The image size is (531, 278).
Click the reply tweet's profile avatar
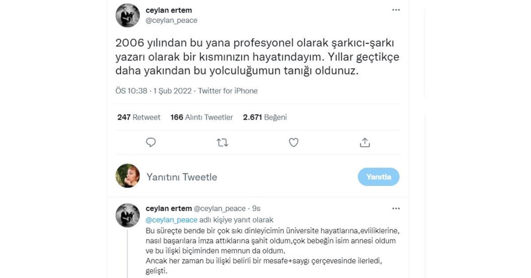[x=127, y=216]
